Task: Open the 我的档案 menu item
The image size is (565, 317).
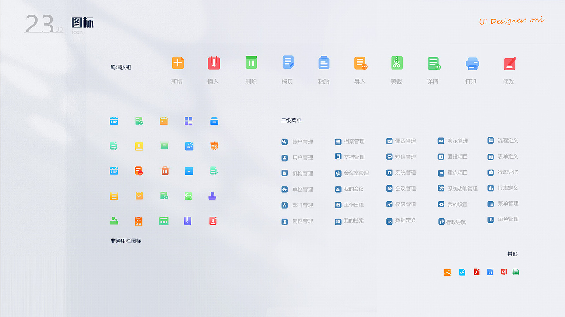Action: [x=349, y=221]
